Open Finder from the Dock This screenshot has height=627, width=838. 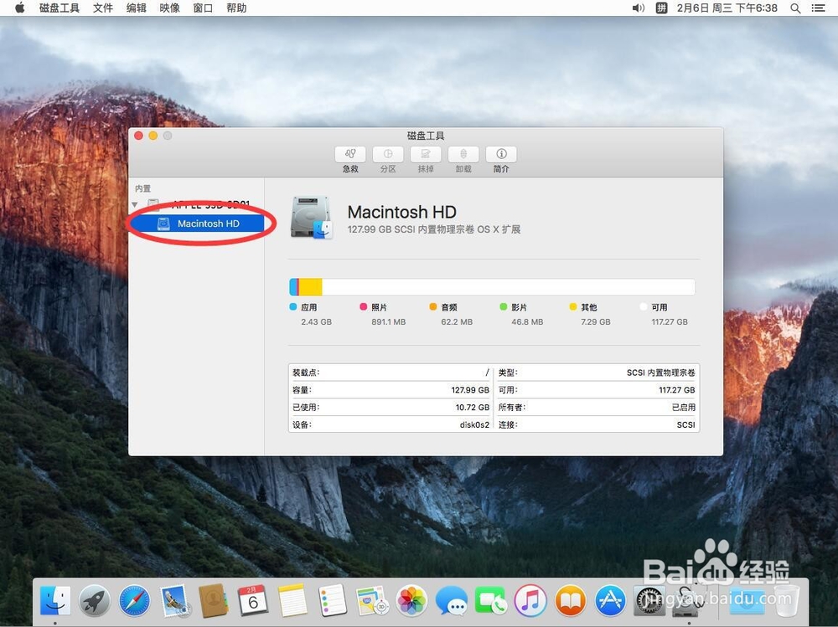coord(55,600)
